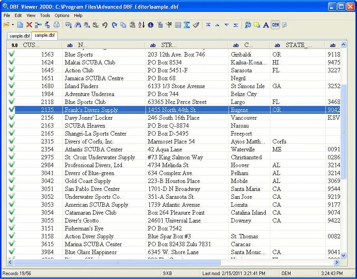Click the vertical scrollbar thumb
The width and height of the screenshot is (357, 279).
(343, 132)
